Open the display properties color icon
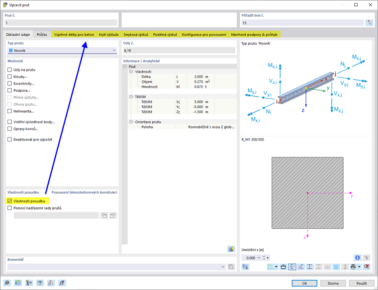This screenshot has width=378, height=290. (x=29, y=283)
